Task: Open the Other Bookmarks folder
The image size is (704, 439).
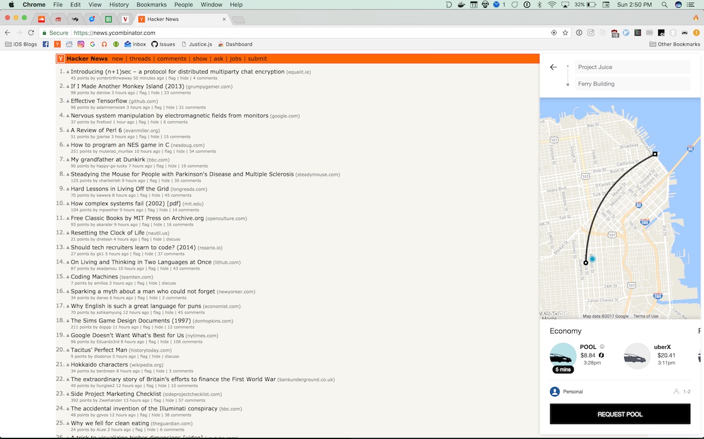Action: tap(675, 44)
